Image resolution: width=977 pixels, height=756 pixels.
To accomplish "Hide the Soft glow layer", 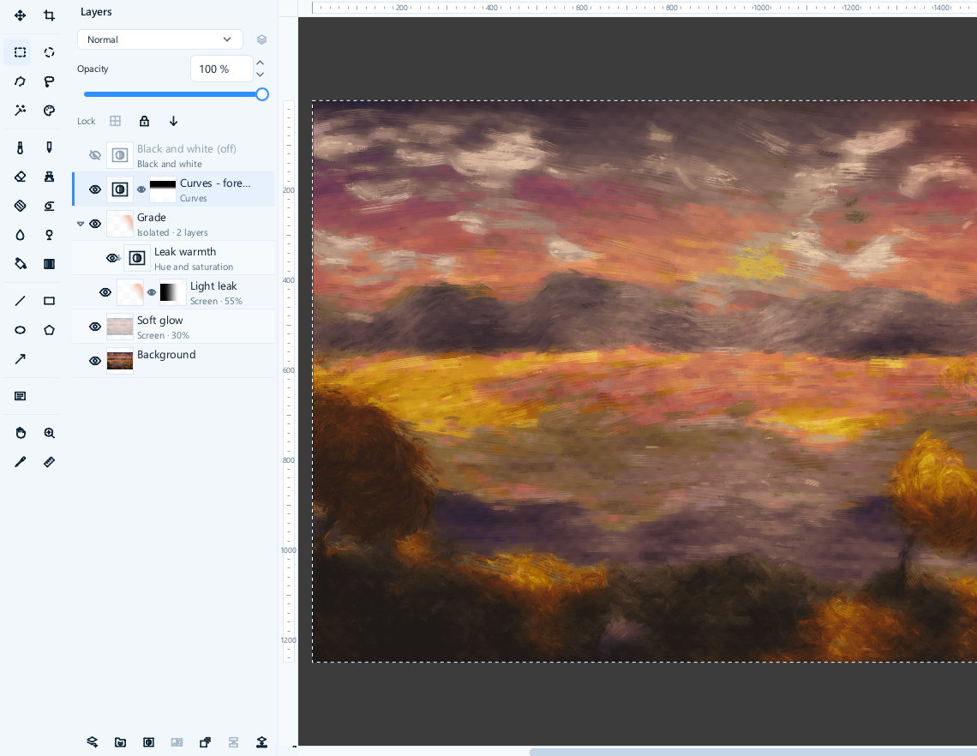I will 95,327.
